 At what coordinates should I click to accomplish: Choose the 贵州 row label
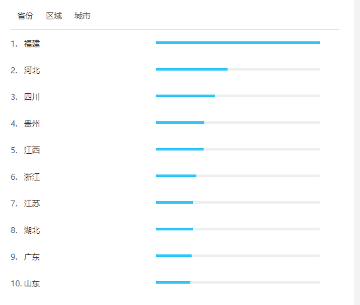[32, 124]
